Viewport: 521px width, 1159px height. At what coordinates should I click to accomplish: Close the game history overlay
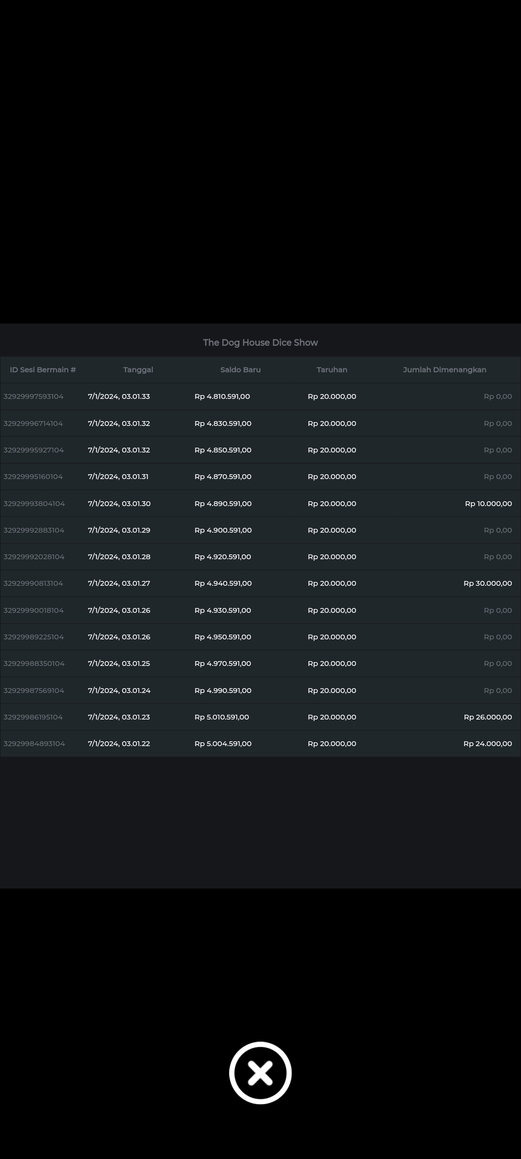coord(260,1073)
